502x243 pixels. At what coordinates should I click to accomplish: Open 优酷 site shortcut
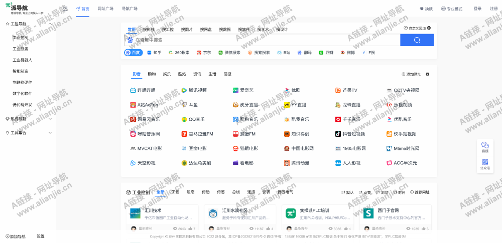(x=292, y=91)
